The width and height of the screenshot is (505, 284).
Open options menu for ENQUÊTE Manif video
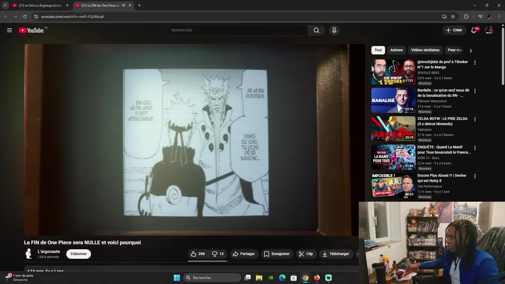click(475, 148)
